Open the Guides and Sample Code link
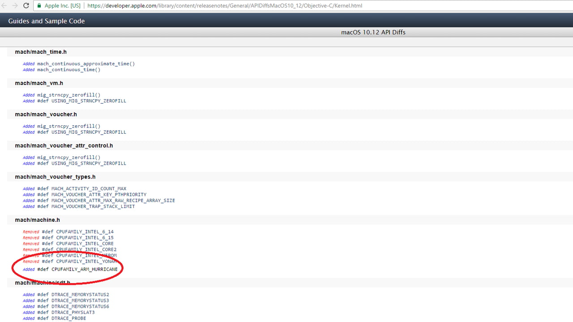 (46, 21)
